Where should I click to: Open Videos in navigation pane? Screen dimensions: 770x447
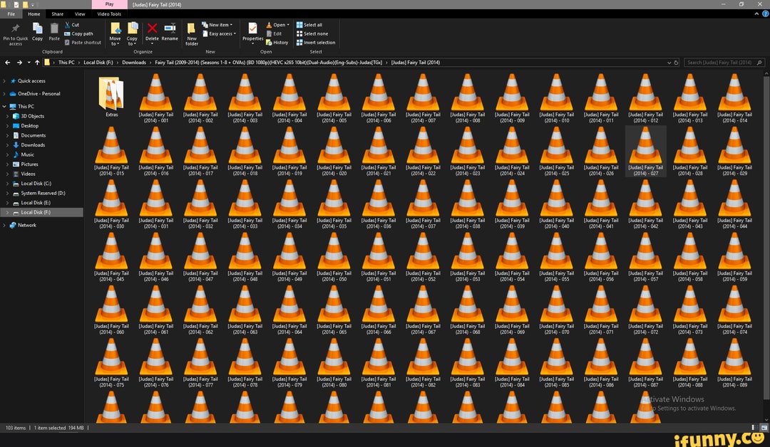(28, 174)
